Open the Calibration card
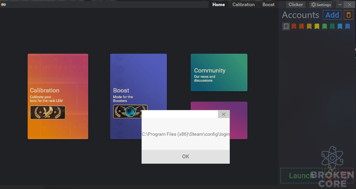The height and width of the screenshot is (189, 356). pos(58,97)
